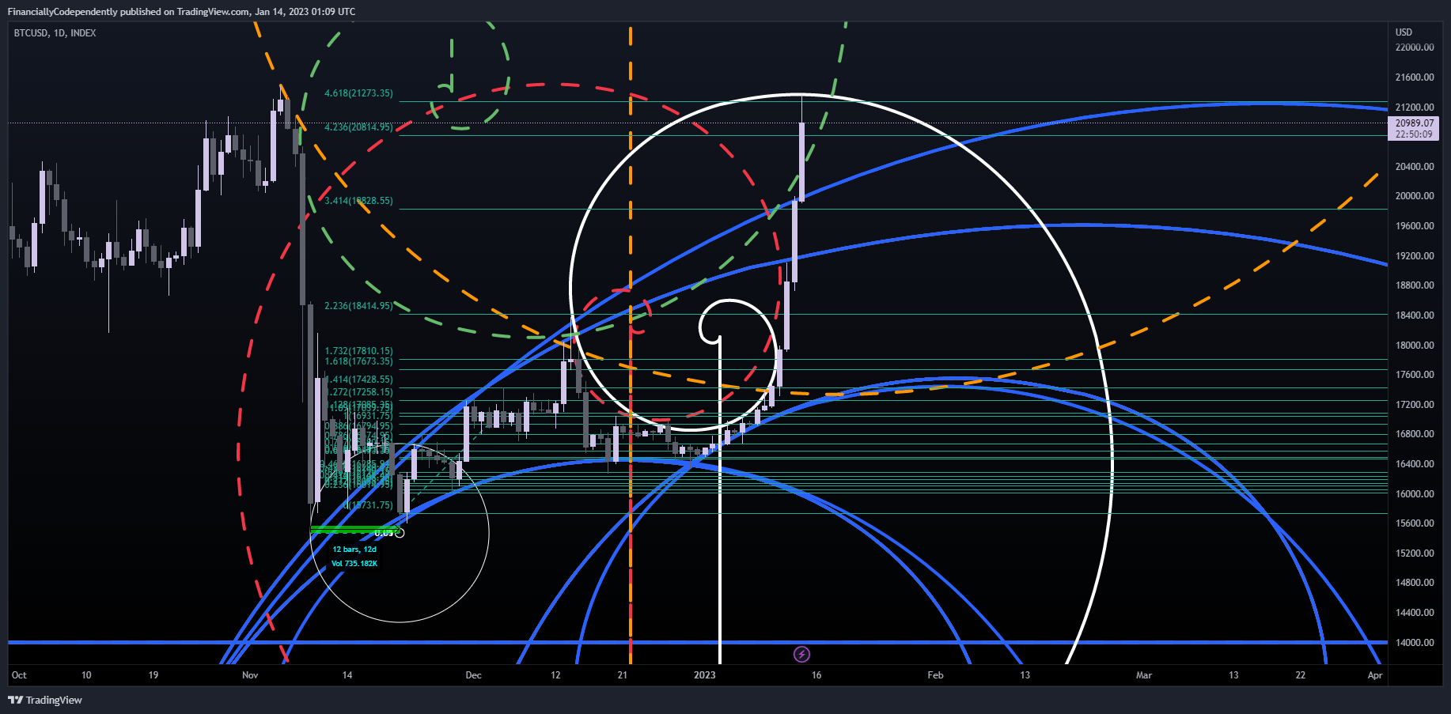Click the 3.414(18828.55) Fibonacci label
Viewport: 1451px width, 714px height.
[x=358, y=201]
